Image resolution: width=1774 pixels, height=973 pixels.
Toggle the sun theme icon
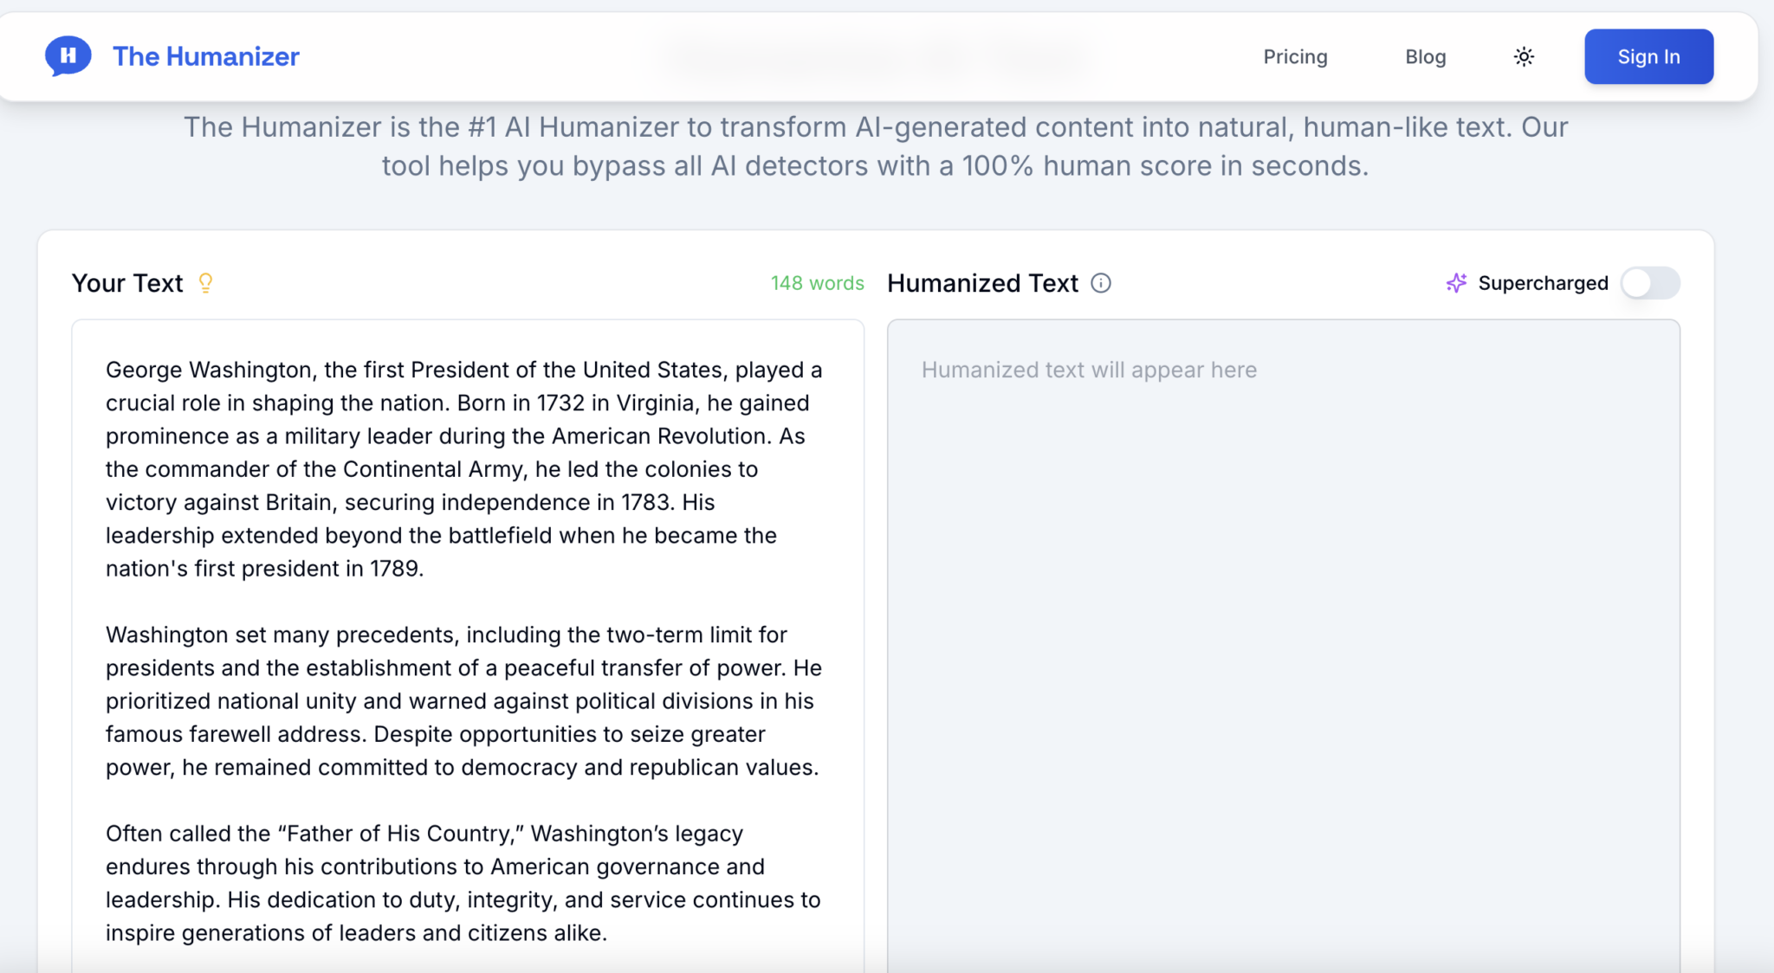[1524, 57]
